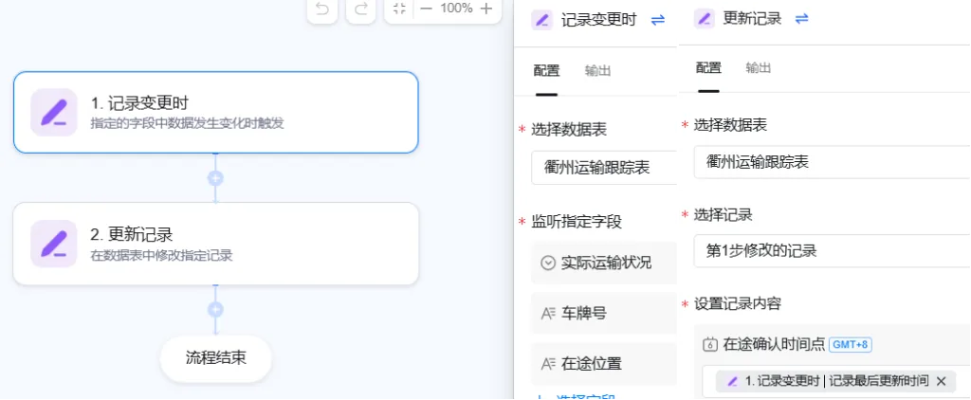Click the undo arrow in canvas toolbar
Viewport: 971px width, 400px height.
pyautogui.click(x=322, y=8)
